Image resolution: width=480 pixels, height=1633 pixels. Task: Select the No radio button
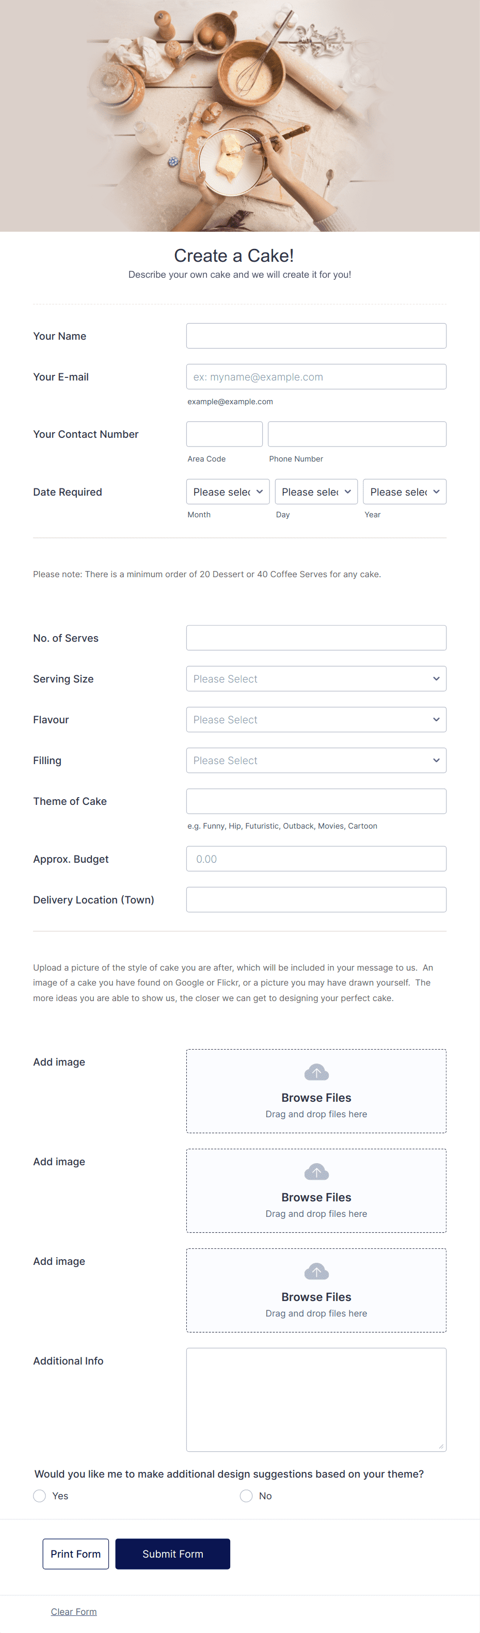[246, 1496]
